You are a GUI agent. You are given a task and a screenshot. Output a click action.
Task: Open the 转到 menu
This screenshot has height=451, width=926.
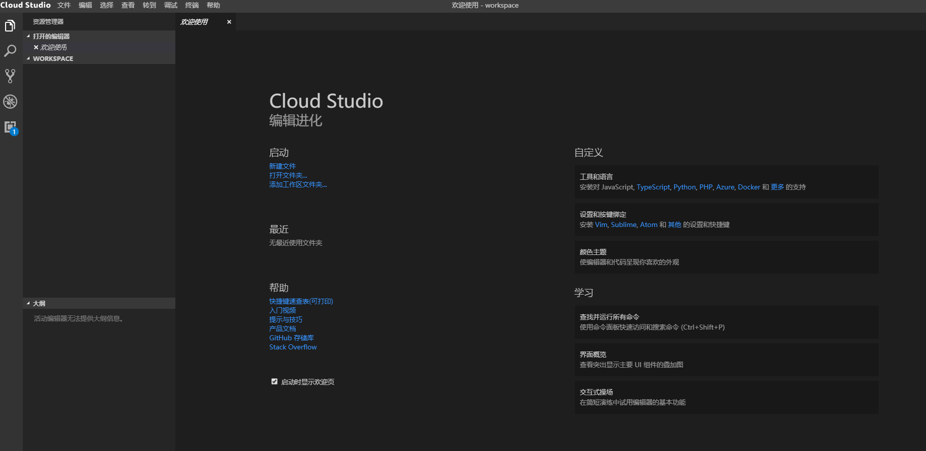pyautogui.click(x=149, y=5)
